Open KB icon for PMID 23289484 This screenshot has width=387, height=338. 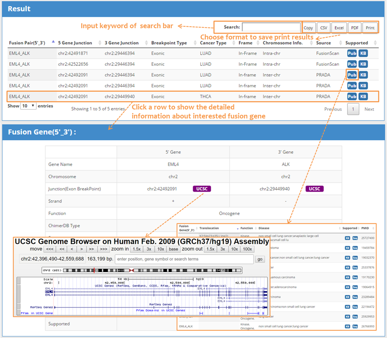pyautogui.click(x=347, y=297)
